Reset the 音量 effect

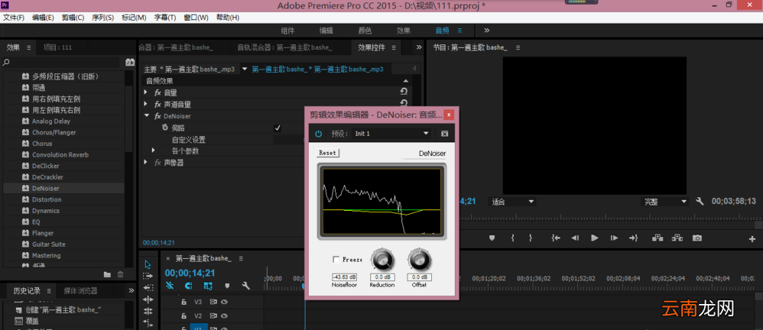404,92
